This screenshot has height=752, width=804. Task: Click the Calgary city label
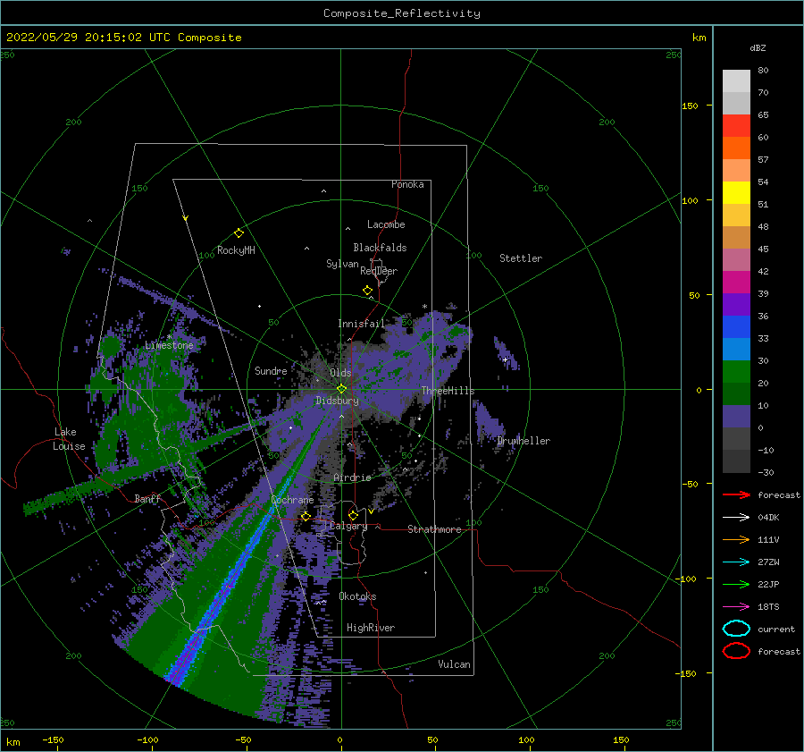[x=348, y=526]
